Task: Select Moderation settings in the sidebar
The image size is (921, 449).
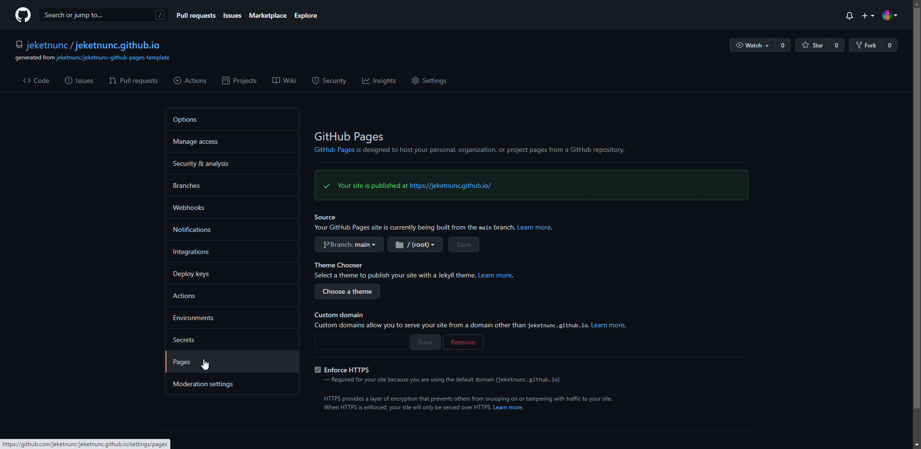Action: tap(232, 384)
